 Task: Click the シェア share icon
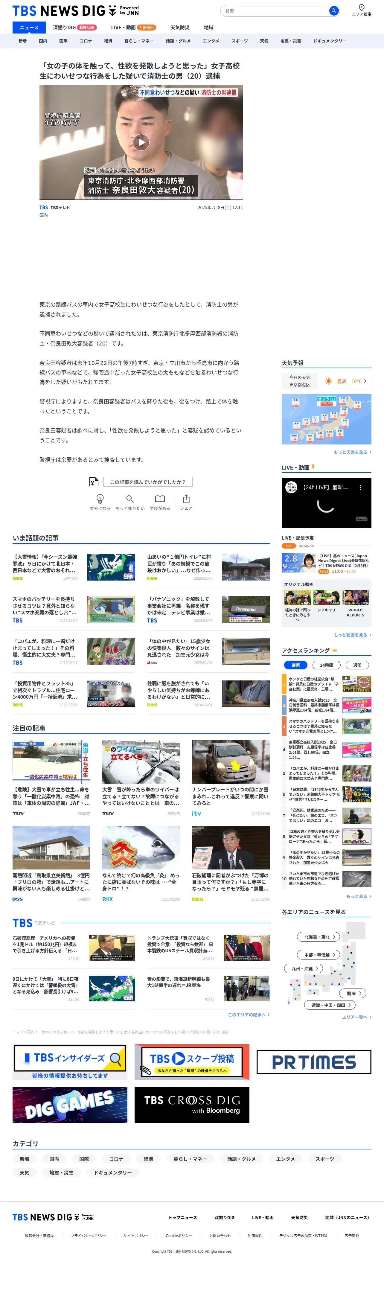[186, 498]
